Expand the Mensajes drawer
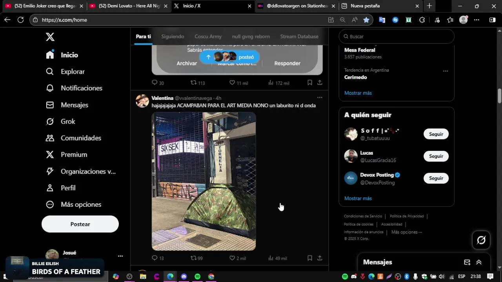 [479, 262]
